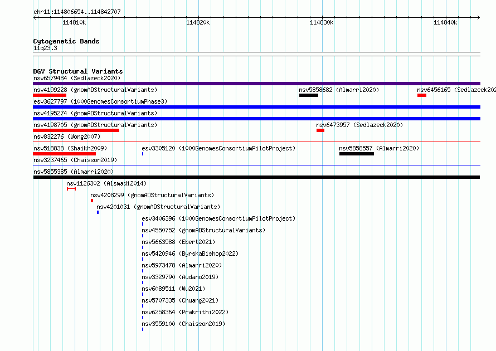The width and height of the screenshot is (496, 351).
Task: Open nsv4550752 gnomAD variant label
Action: tap(203, 230)
